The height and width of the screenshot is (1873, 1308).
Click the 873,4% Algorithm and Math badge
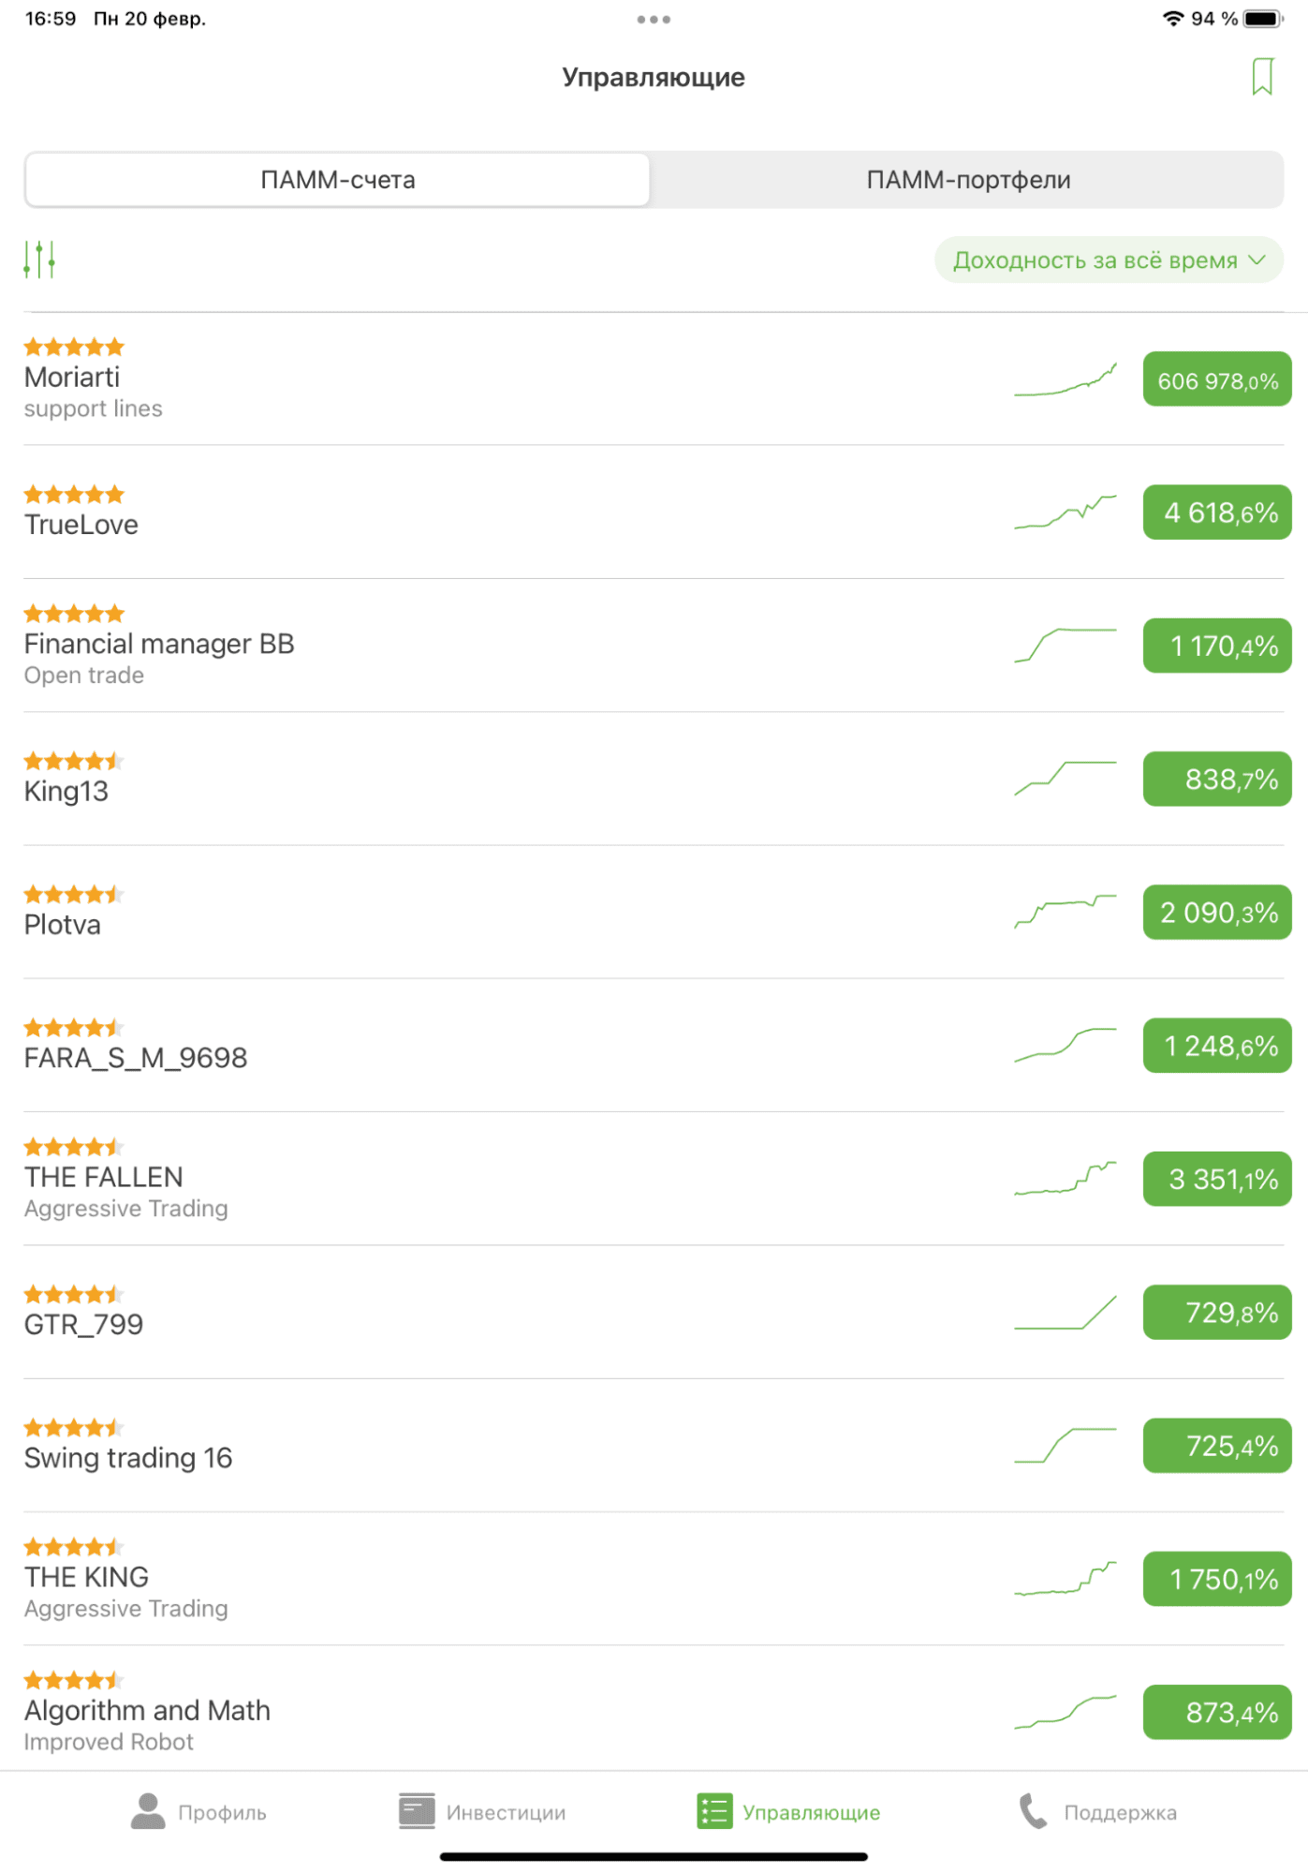point(1217,1712)
